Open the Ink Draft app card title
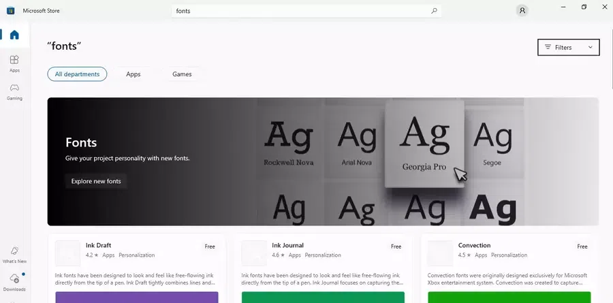Viewport: 613px width, 303px height. pos(99,245)
